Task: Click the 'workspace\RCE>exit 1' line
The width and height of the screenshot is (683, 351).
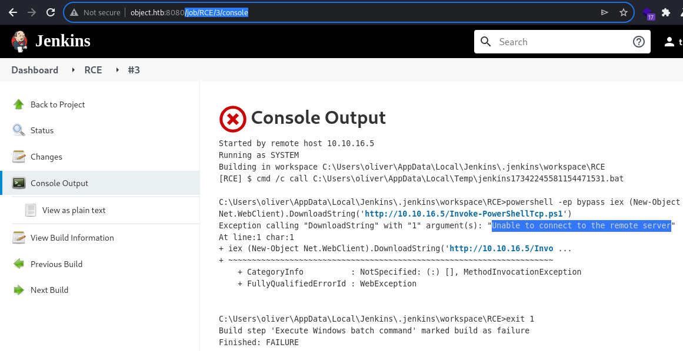Action: tap(377, 319)
